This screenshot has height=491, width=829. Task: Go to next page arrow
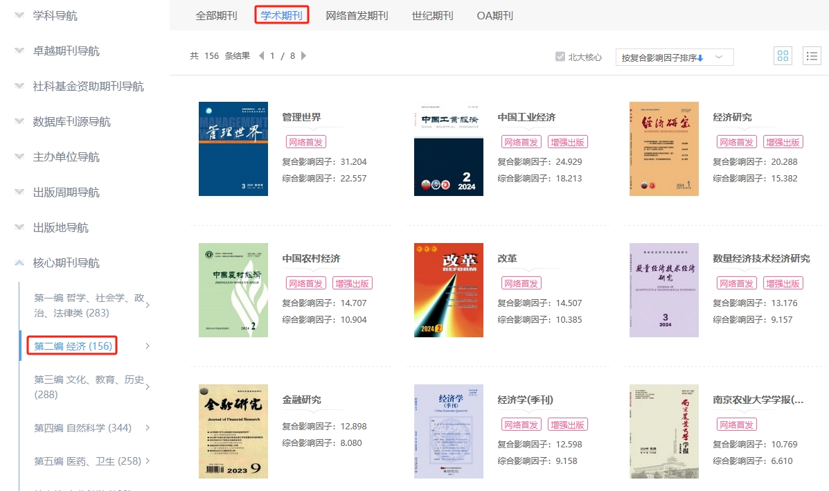pyautogui.click(x=303, y=56)
